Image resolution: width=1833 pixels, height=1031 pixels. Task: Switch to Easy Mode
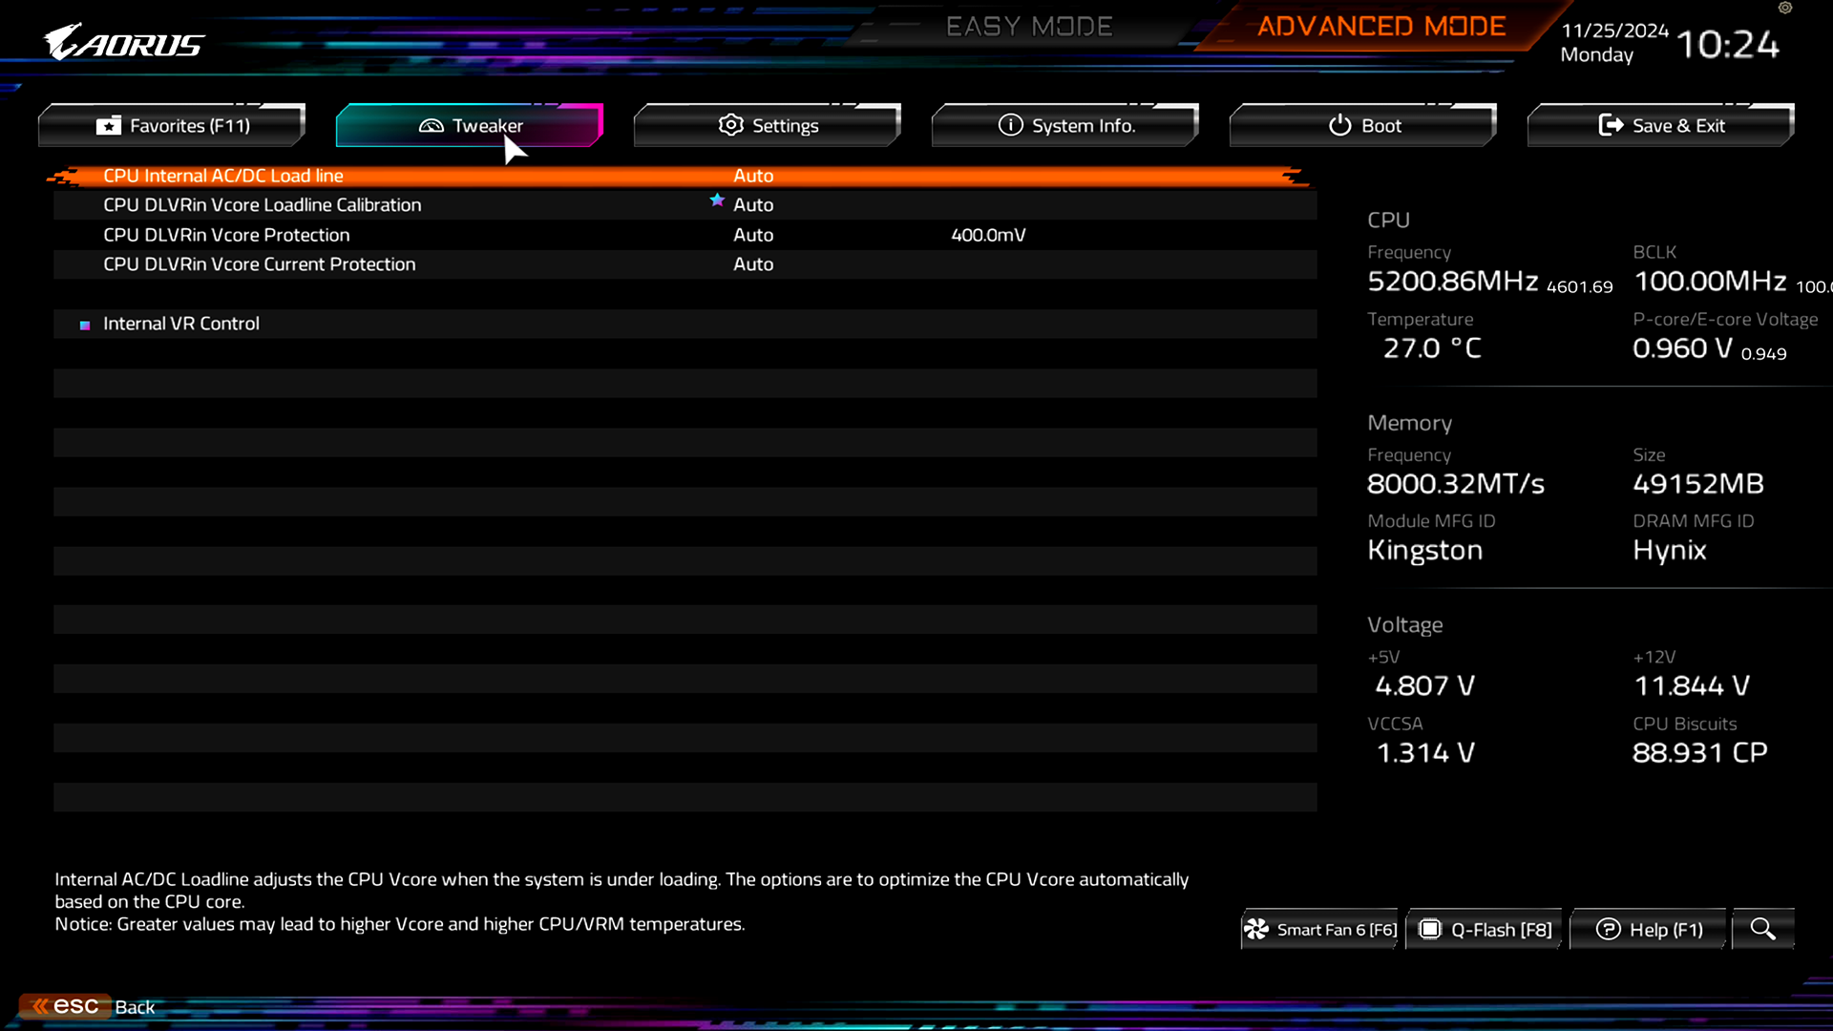(1029, 27)
